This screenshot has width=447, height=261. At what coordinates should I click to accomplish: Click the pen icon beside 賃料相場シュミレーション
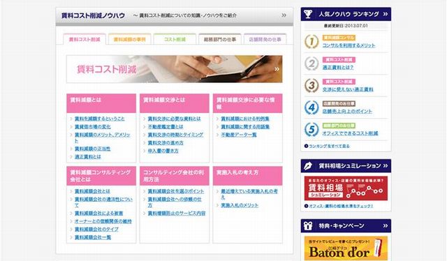tap(308, 166)
